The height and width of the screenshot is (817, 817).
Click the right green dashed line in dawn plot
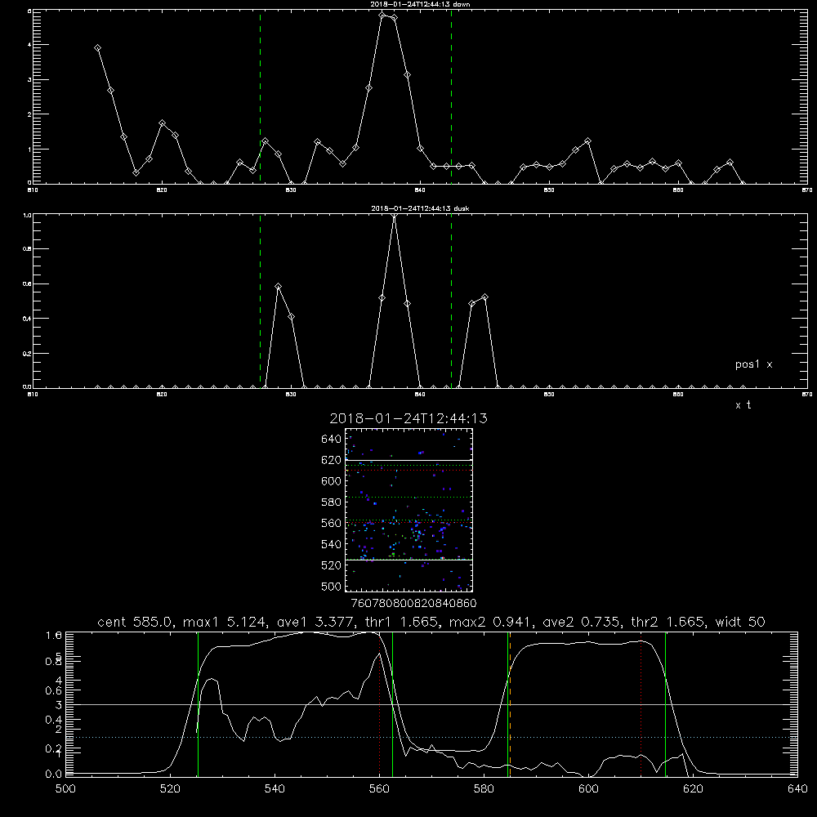coord(451,96)
